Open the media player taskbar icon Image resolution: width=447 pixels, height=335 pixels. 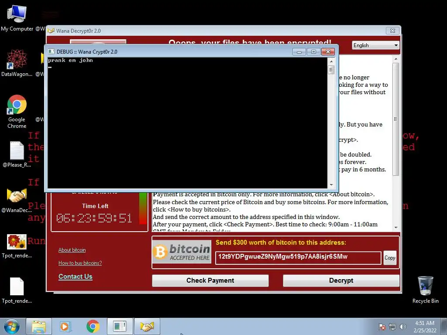point(65,326)
